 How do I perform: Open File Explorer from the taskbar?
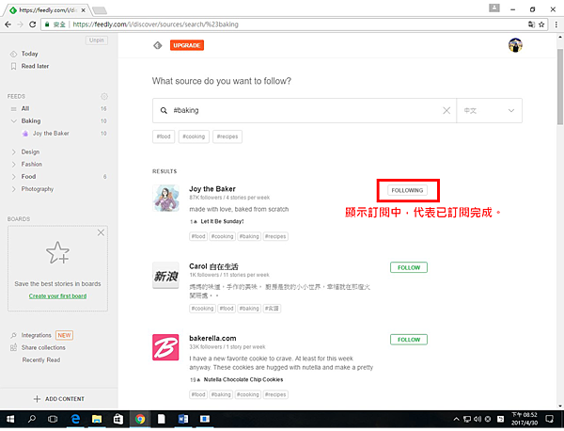[97, 419]
